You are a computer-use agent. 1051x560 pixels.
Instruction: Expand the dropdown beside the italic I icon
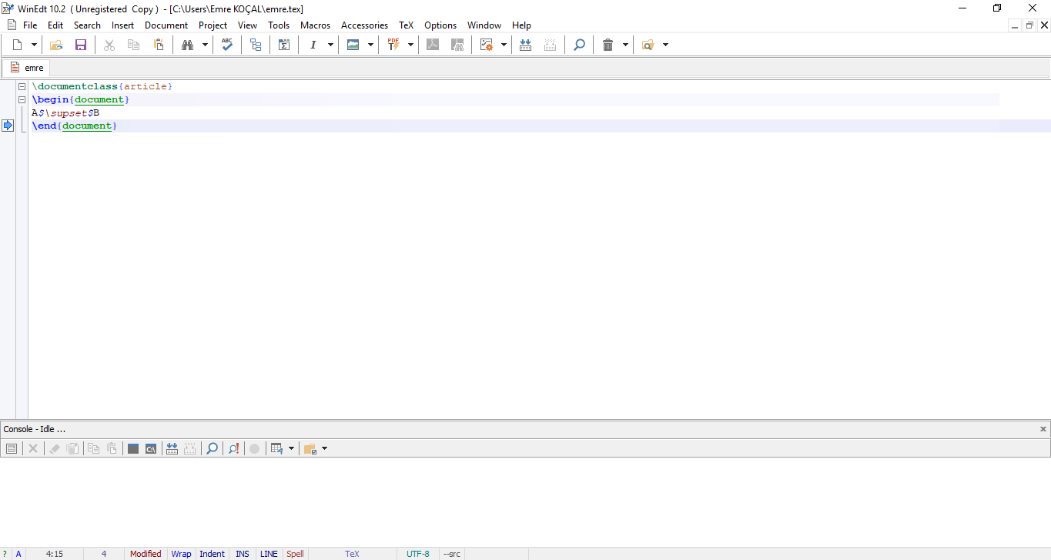click(x=330, y=45)
